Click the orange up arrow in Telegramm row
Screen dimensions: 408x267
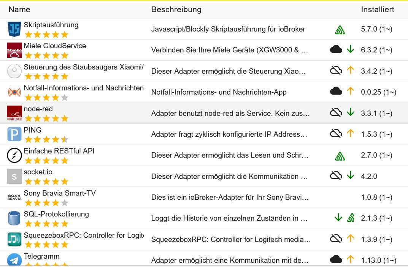click(x=350, y=259)
